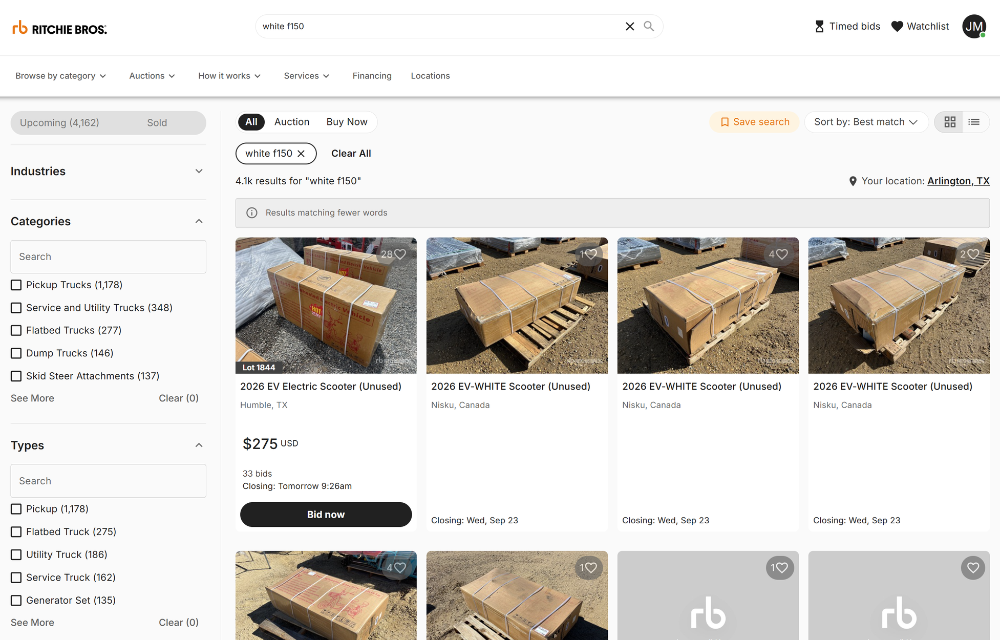Open the Locations menu item
1000x640 pixels.
coord(430,76)
